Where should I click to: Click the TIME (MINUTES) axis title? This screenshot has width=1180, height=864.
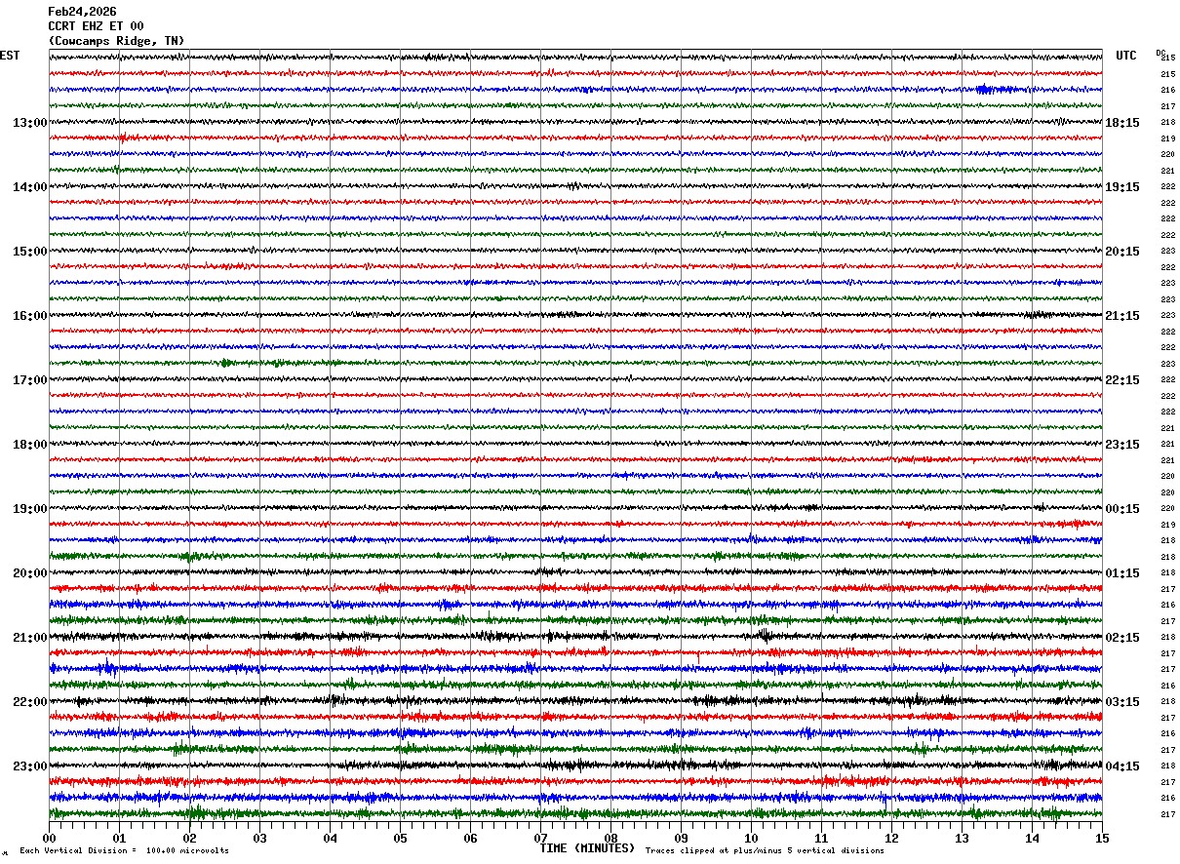(587, 848)
